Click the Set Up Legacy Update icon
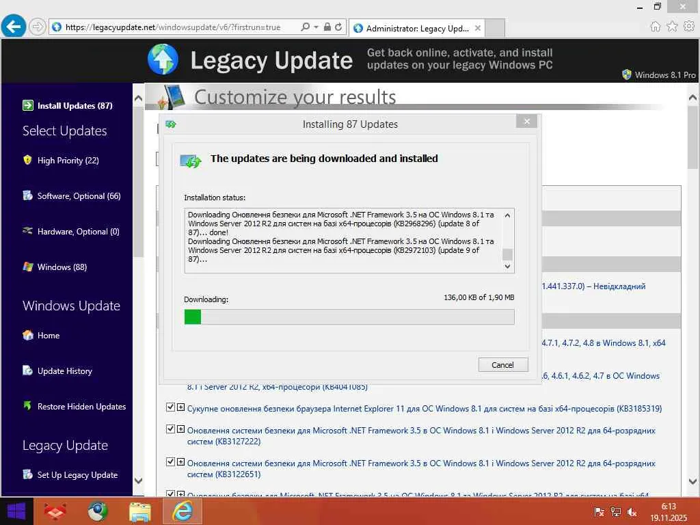 pos(27,474)
